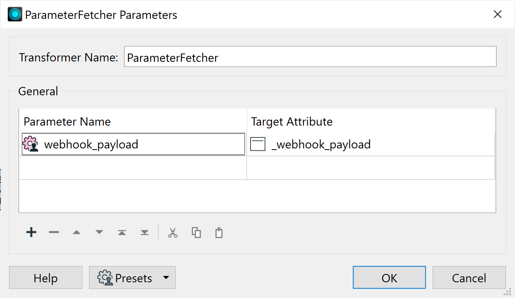Open the Presets dropdown arrow
515x298 pixels.
[166, 278]
